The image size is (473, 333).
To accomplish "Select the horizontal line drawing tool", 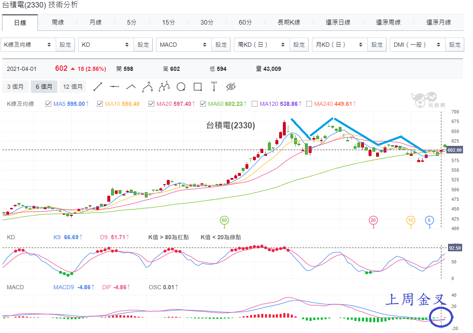I will pos(114,87).
